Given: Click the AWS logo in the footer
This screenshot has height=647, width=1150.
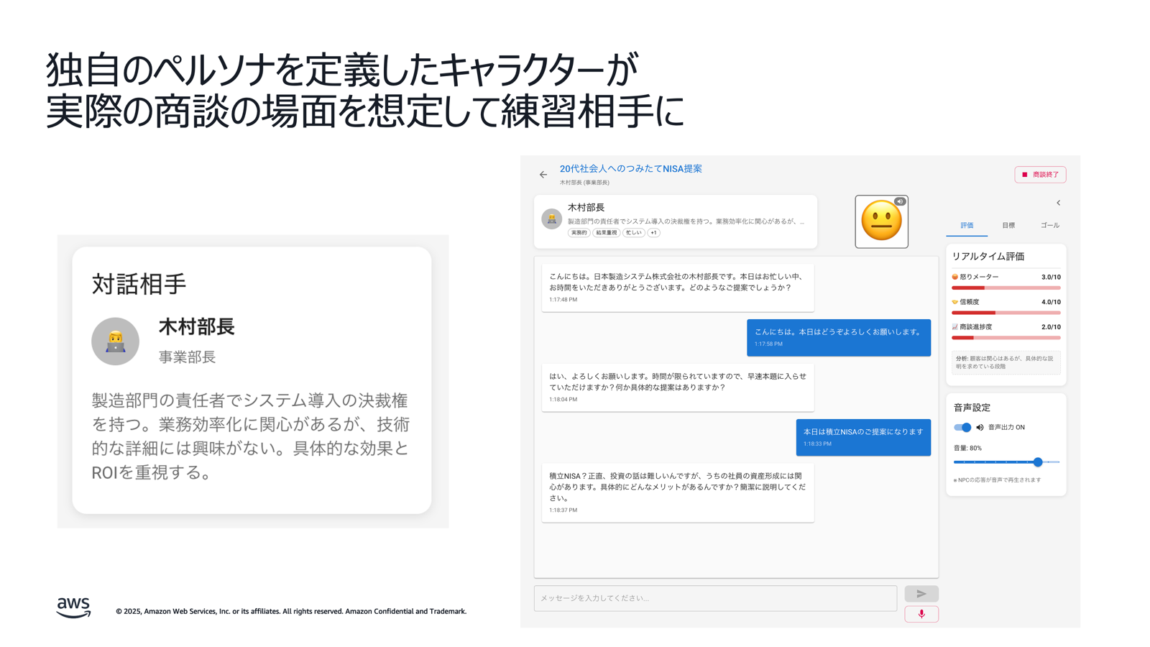Looking at the screenshot, I should (x=73, y=607).
